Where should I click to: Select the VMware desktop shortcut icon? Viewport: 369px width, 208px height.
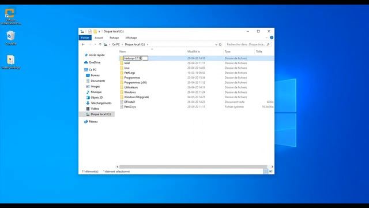click(10, 16)
